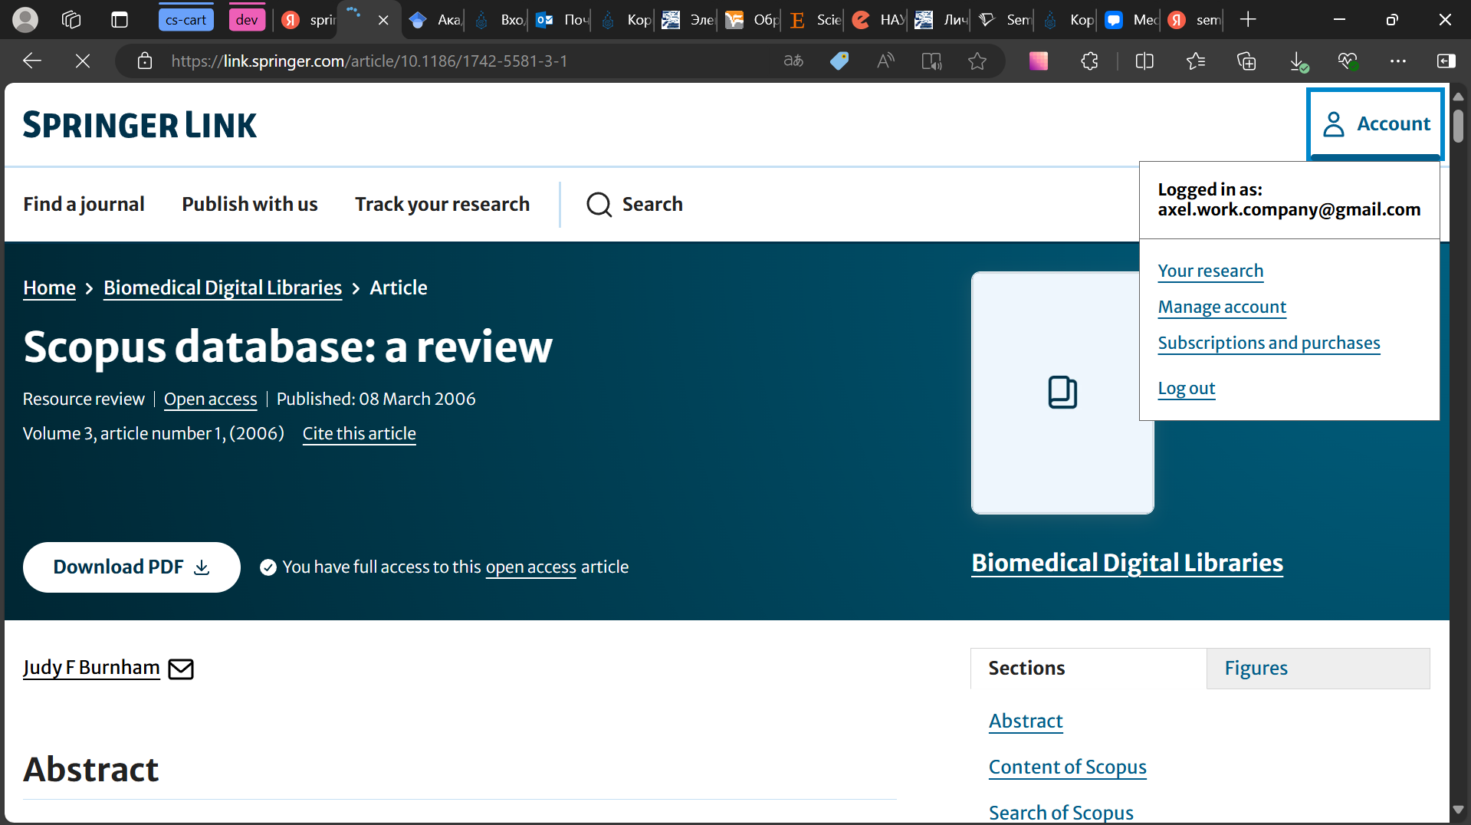1471x825 pixels.
Task: Select the Figures tab
Action: [1318, 669]
